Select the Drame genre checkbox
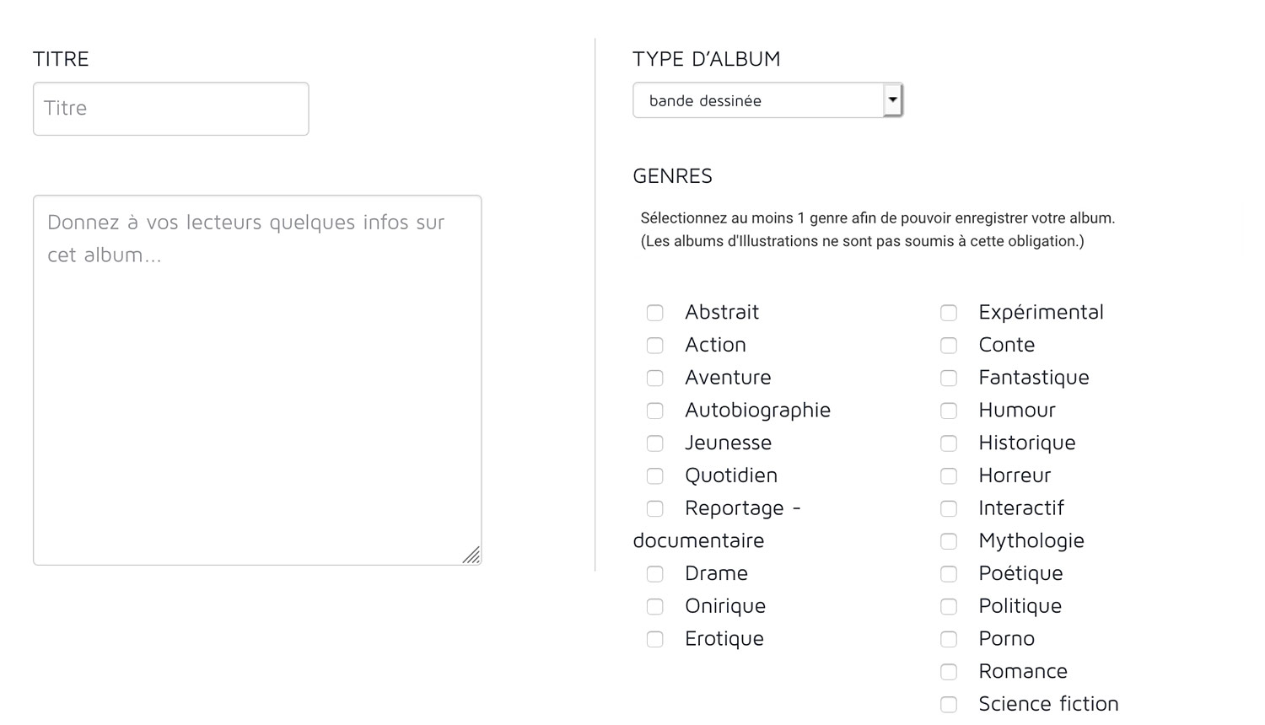 point(655,574)
